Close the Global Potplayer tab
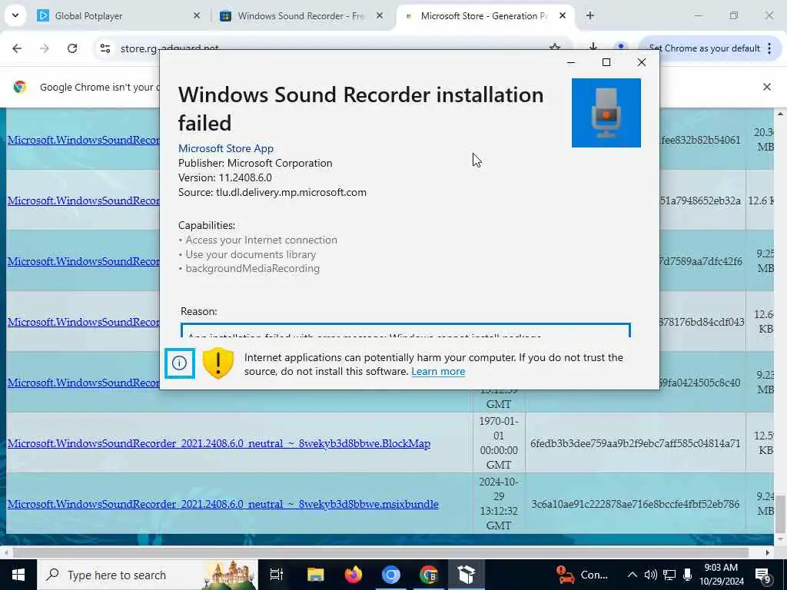The width and height of the screenshot is (787, 590). point(197,16)
